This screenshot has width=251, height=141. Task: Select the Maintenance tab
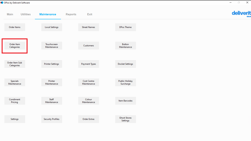(48, 15)
